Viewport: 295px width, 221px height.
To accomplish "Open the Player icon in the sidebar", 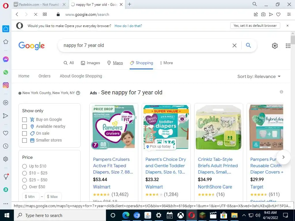I will (6, 103).
